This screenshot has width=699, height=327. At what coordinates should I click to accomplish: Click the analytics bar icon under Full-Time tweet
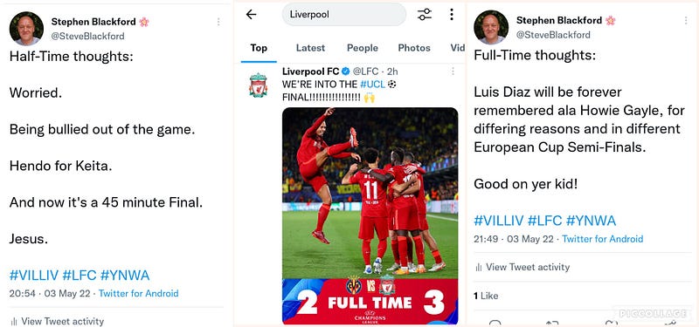pyautogui.click(x=478, y=268)
